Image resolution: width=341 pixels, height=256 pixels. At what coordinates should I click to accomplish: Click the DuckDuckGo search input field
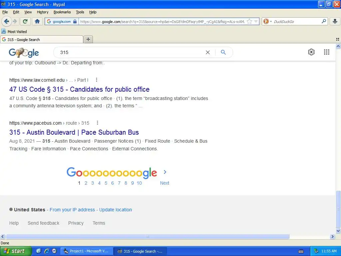click(x=297, y=21)
